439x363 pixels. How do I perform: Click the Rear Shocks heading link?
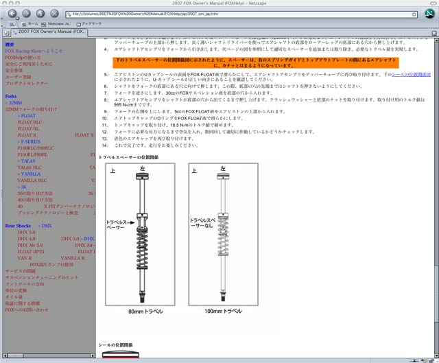click(18, 226)
